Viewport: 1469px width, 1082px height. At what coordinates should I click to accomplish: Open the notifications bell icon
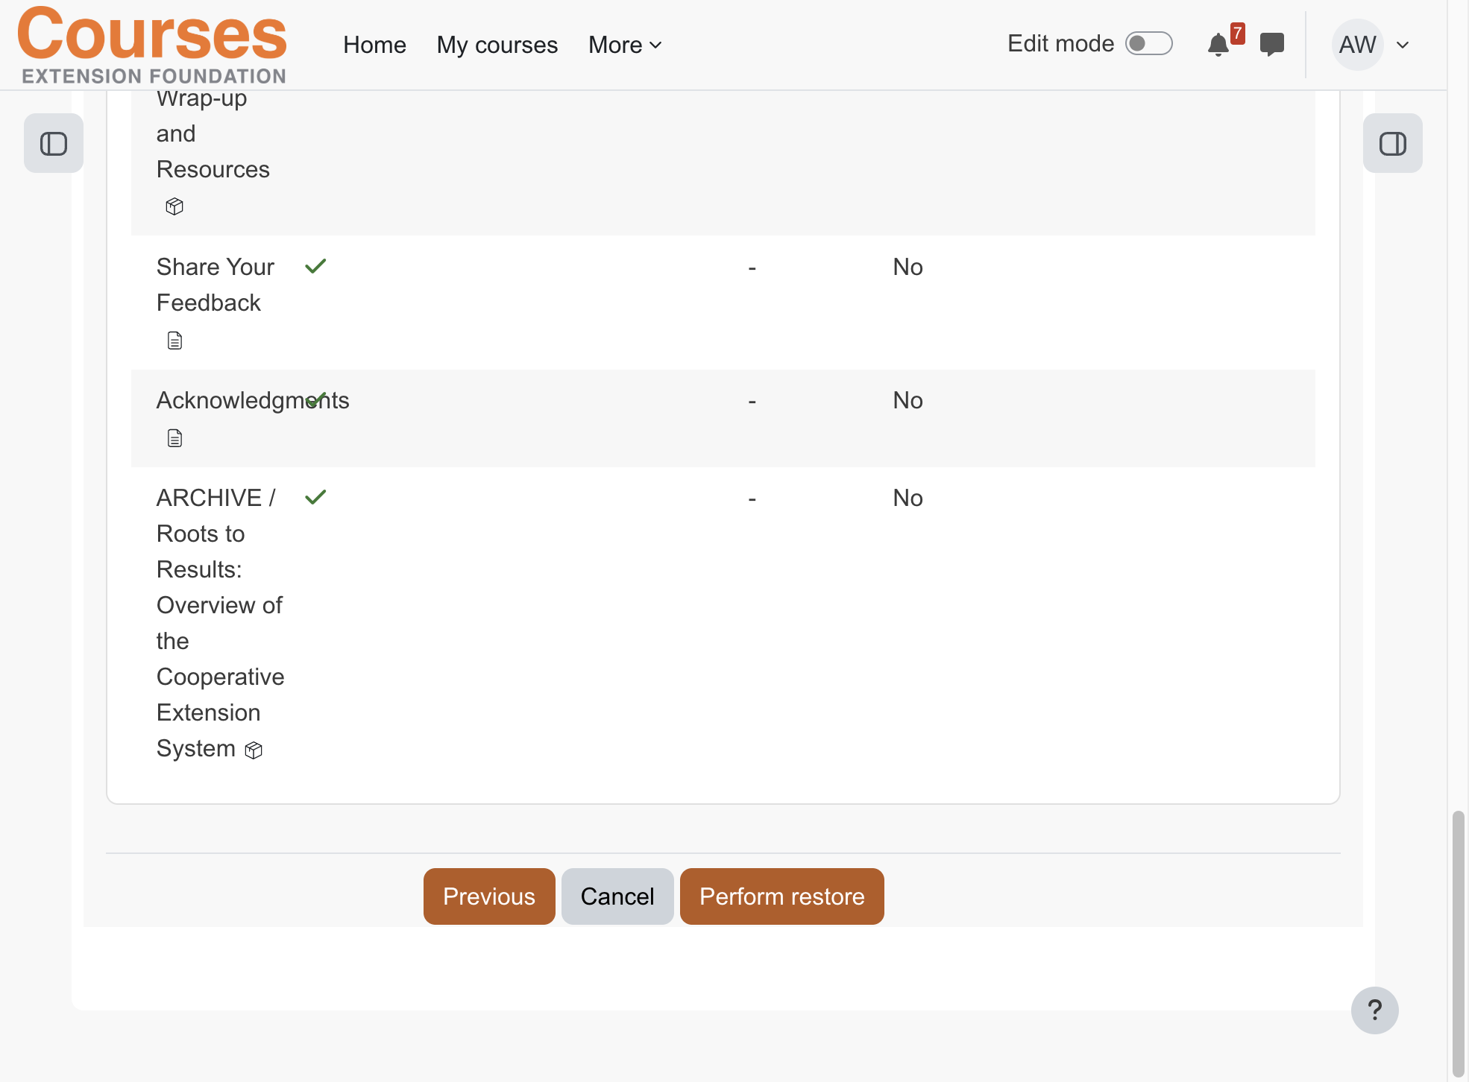click(1218, 45)
